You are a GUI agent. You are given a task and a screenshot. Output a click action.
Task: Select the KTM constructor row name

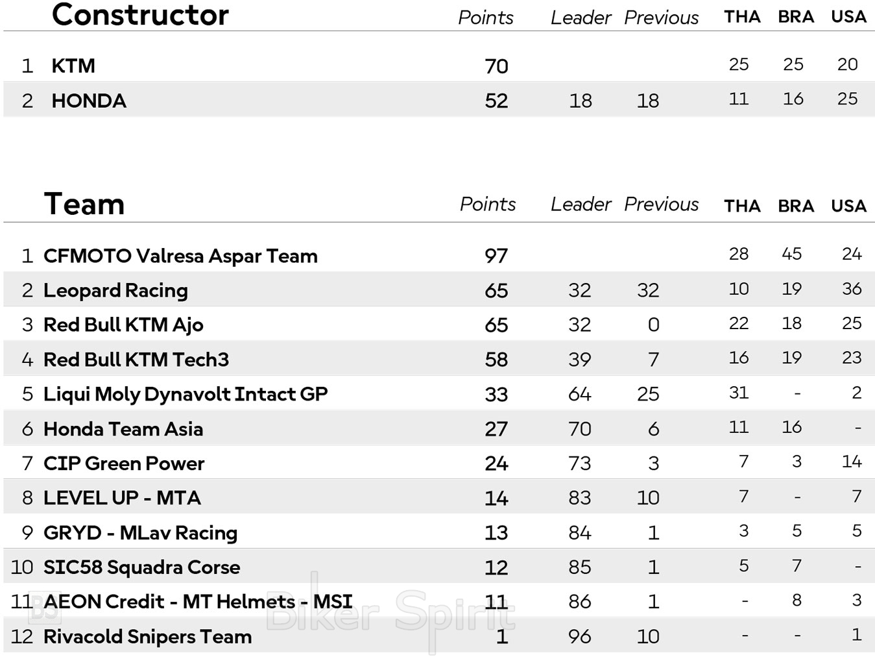(73, 66)
